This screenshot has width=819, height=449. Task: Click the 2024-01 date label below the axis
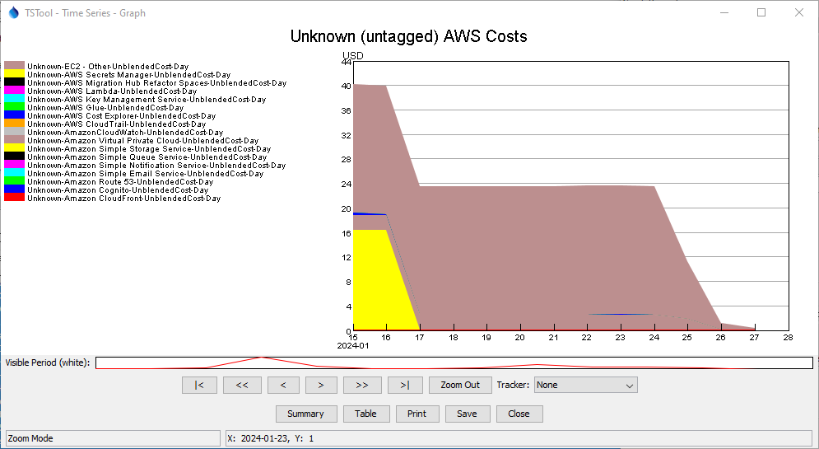[353, 346]
